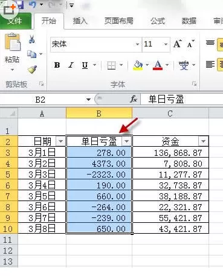Open the Font Color dropdown arrow
Screen dimensions: 223x276
167,65
